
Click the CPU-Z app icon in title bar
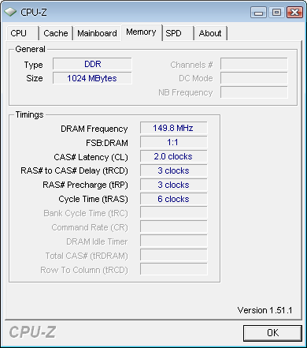tap(10, 12)
